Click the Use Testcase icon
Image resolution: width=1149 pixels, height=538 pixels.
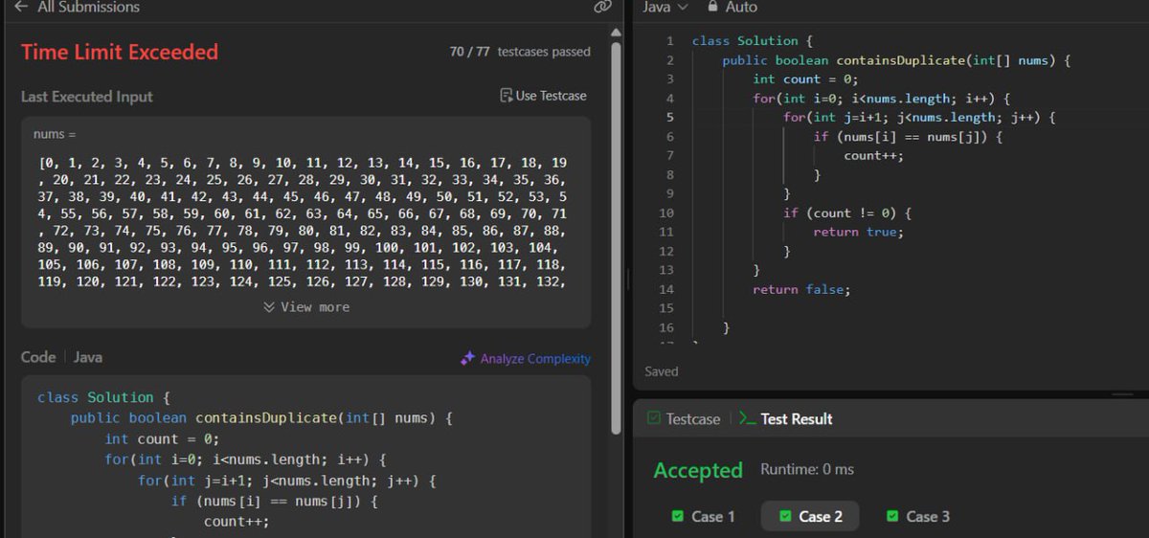pos(507,96)
